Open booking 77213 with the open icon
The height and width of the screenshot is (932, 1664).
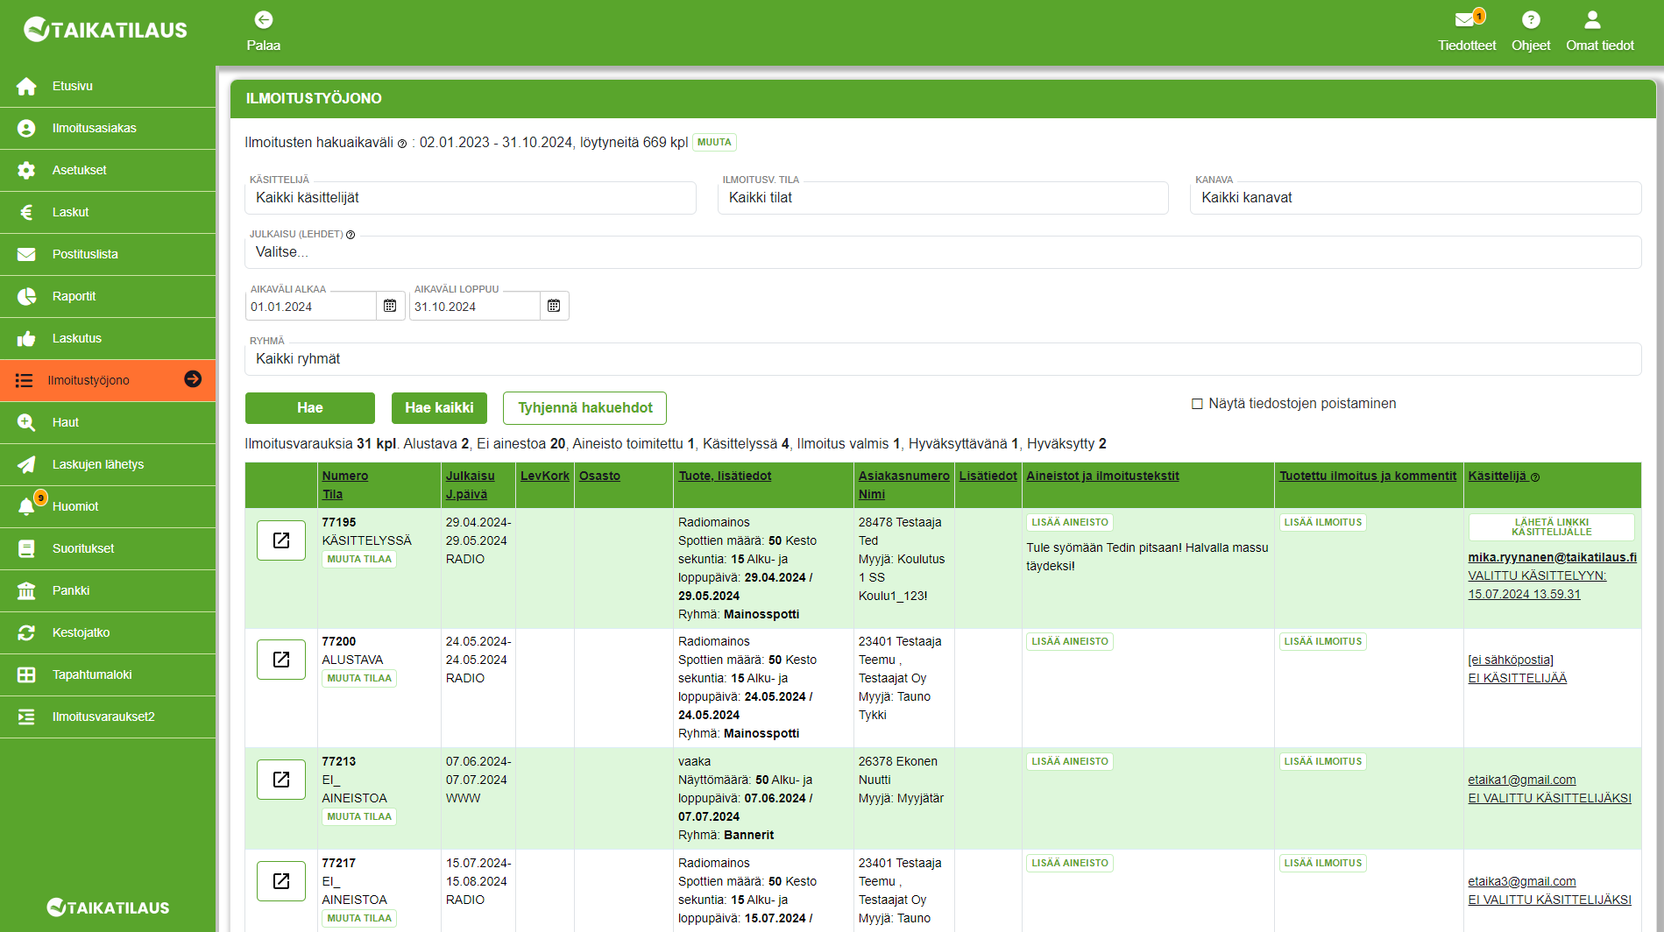point(281,780)
